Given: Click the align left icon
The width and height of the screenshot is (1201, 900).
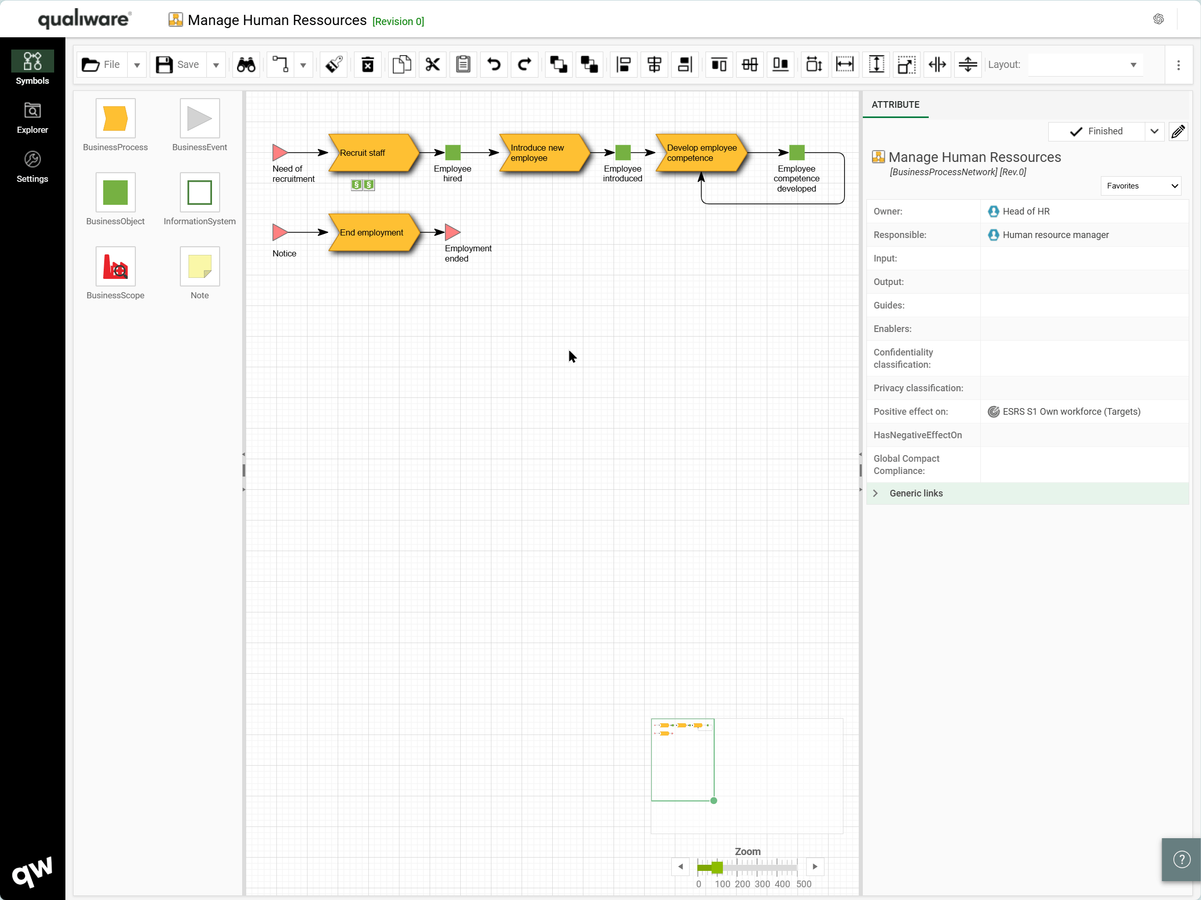Looking at the screenshot, I should pos(624,64).
